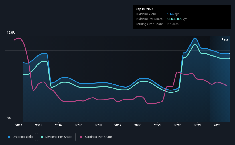The height and width of the screenshot is (145, 235).
Task: Click the 9.6% dividend yield value
Action: pos(171,14)
